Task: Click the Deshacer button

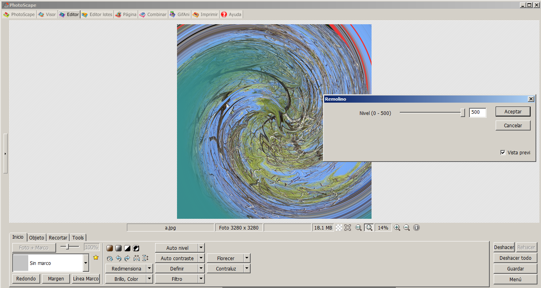Action: coord(504,247)
